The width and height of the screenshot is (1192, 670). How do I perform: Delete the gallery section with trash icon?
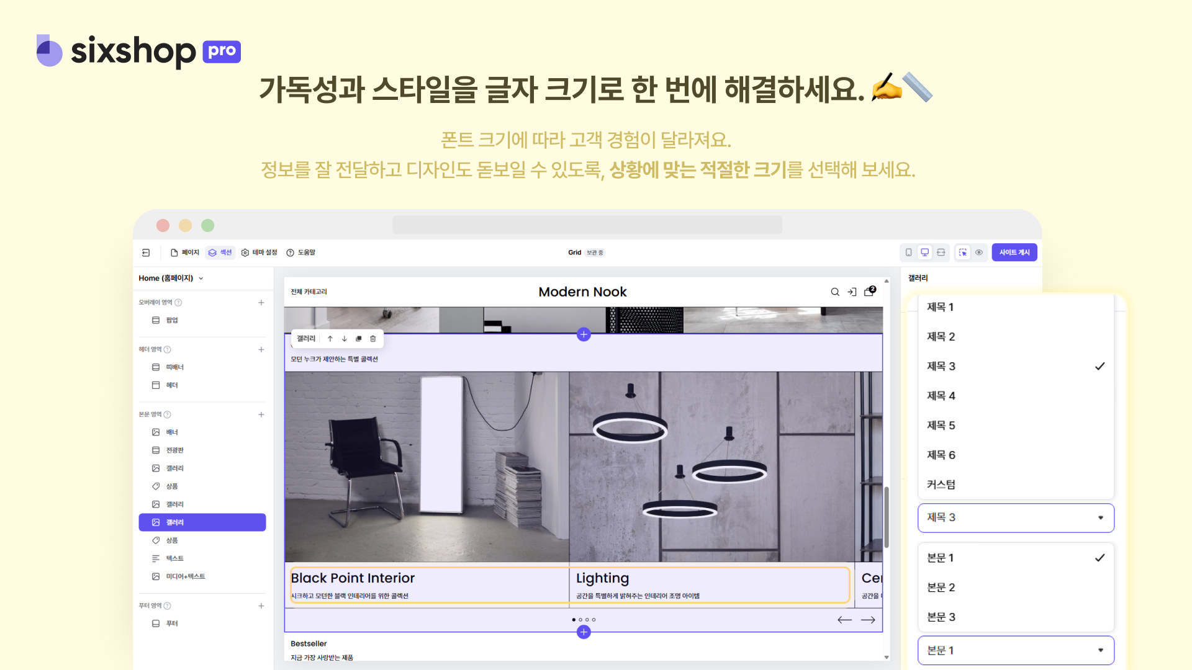[x=373, y=339]
